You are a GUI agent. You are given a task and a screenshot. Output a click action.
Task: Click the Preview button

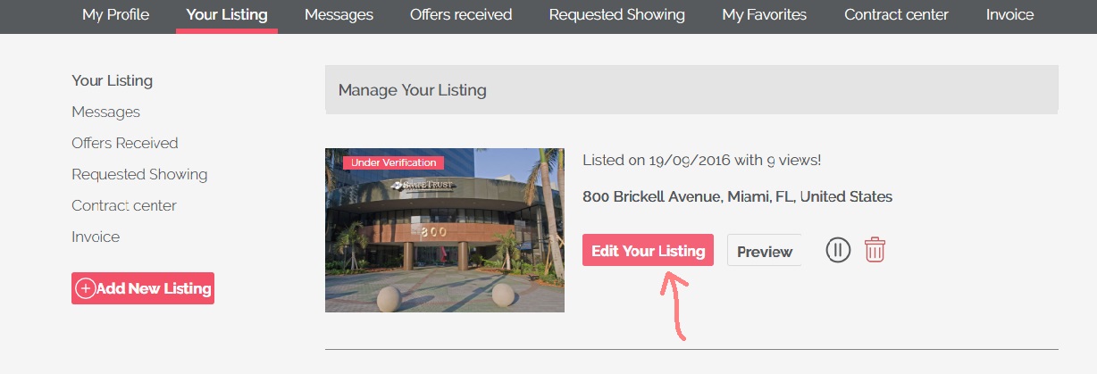[x=765, y=251]
